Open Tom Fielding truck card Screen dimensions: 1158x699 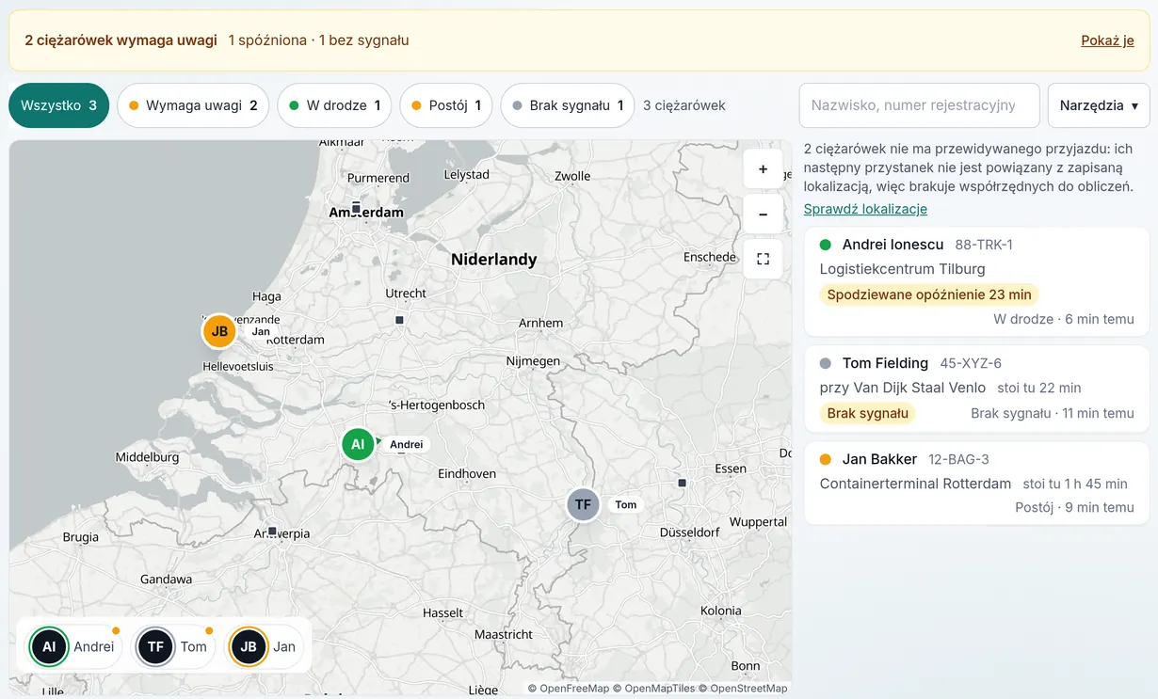click(x=976, y=389)
